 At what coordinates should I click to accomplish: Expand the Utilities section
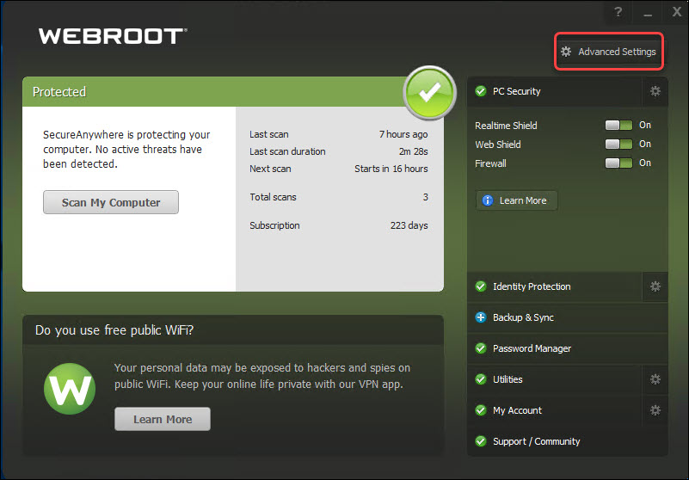[508, 379]
